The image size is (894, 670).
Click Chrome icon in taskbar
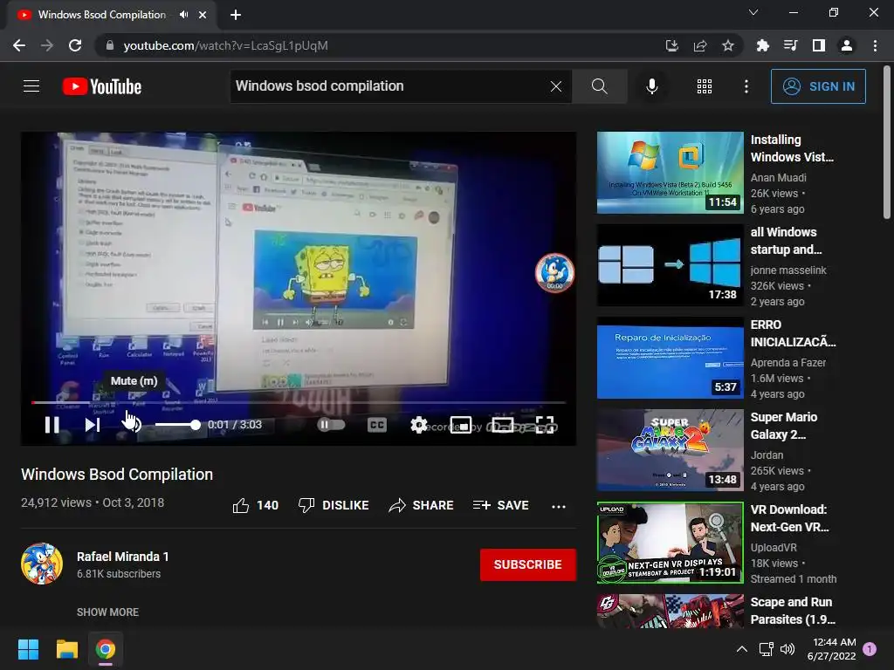[106, 649]
